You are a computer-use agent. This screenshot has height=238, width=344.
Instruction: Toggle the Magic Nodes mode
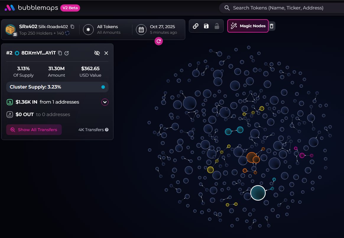click(248, 26)
